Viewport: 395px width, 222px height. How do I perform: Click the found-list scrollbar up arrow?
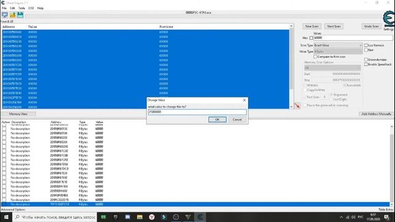click(291, 26)
